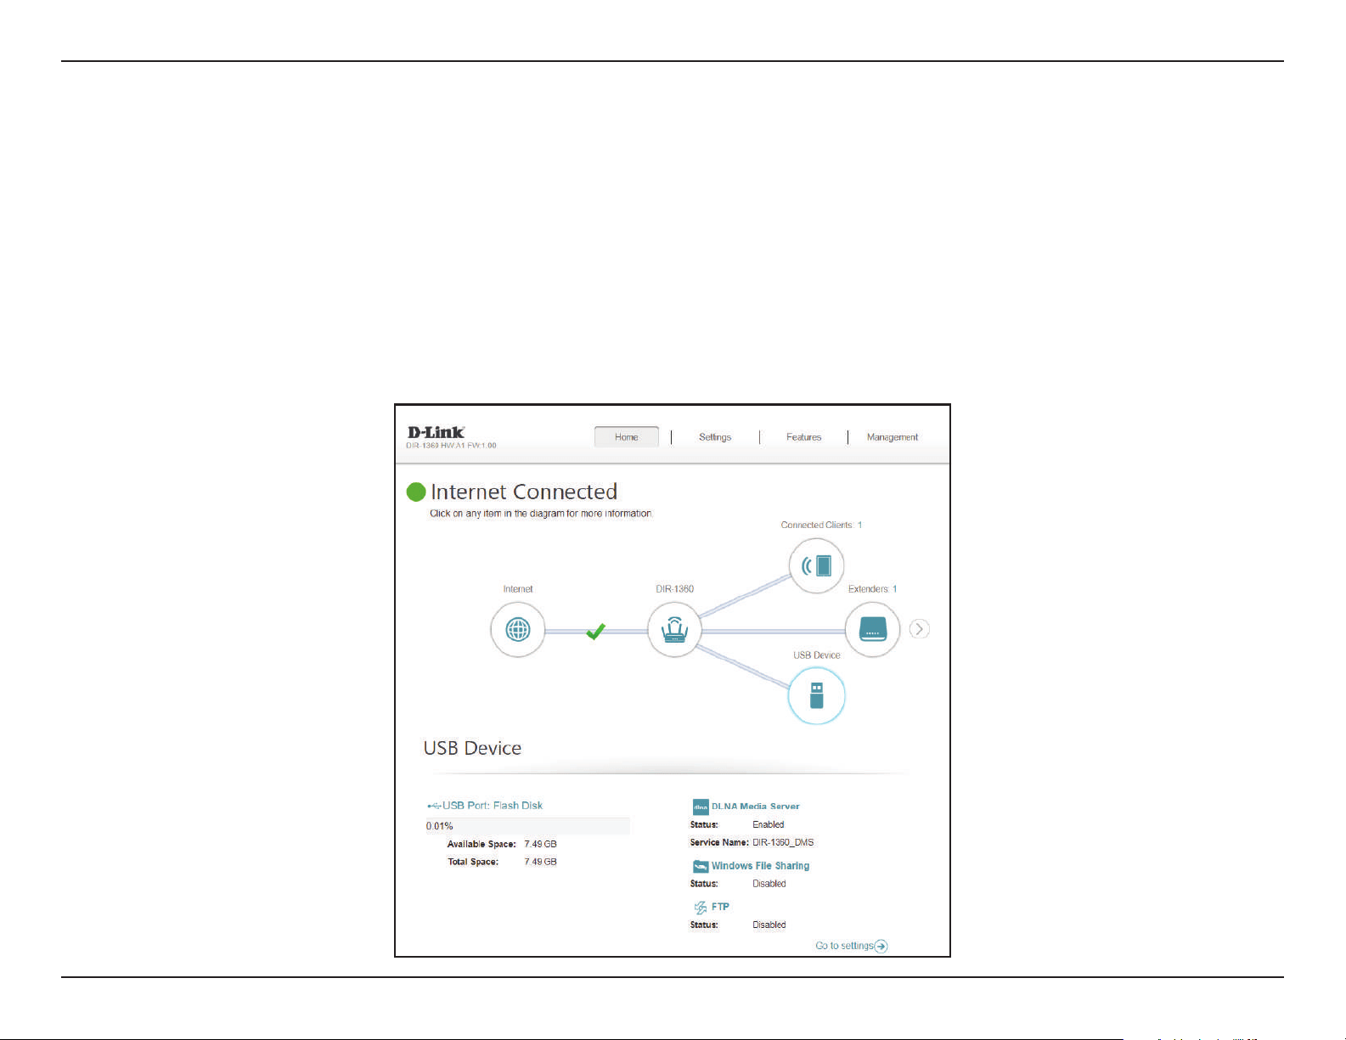Open the Management menu
The height and width of the screenshot is (1040, 1346).
pyautogui.click(x=893, y=437)
